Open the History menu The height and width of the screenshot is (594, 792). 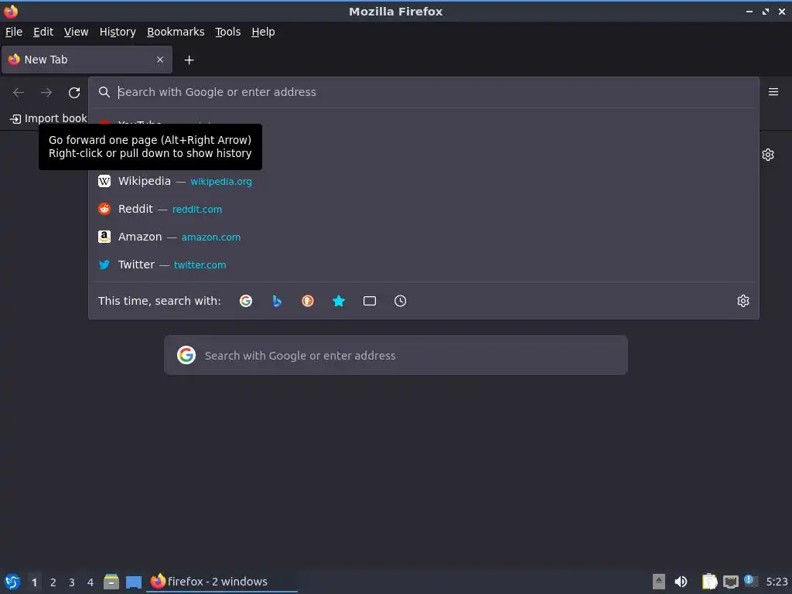pos(118,32)
